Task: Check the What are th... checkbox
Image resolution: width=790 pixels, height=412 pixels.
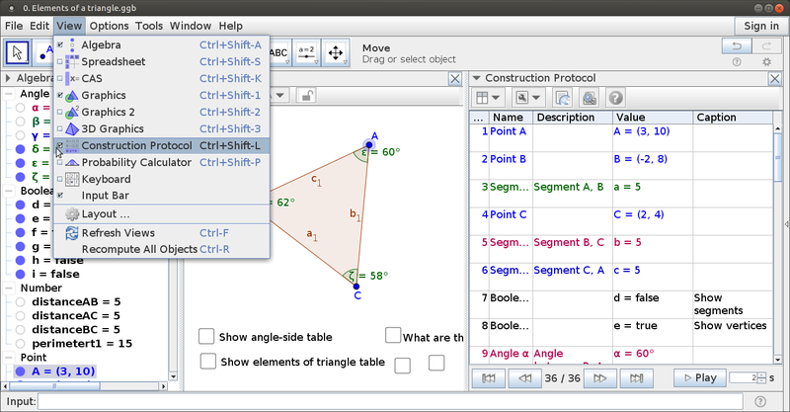Action: (393, 335)
